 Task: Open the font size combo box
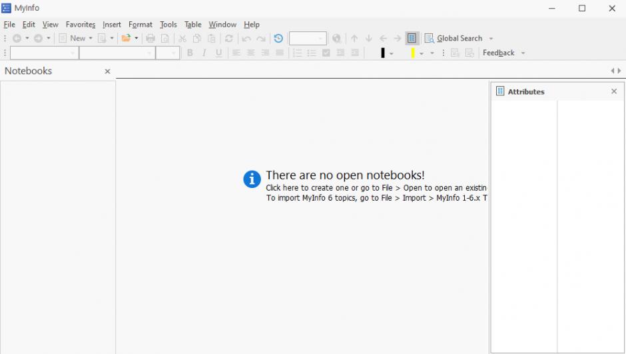167,53
